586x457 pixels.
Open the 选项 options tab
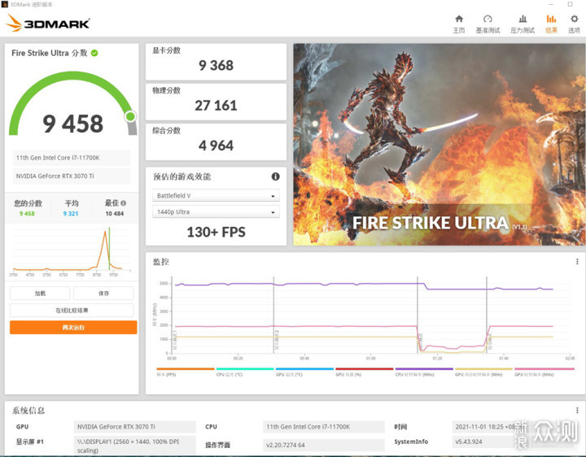click(574, 24)
